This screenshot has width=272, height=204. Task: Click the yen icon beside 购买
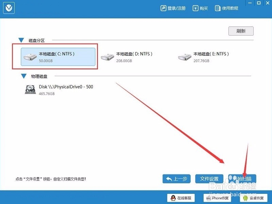pyautogui.click(x=195, y=8)
